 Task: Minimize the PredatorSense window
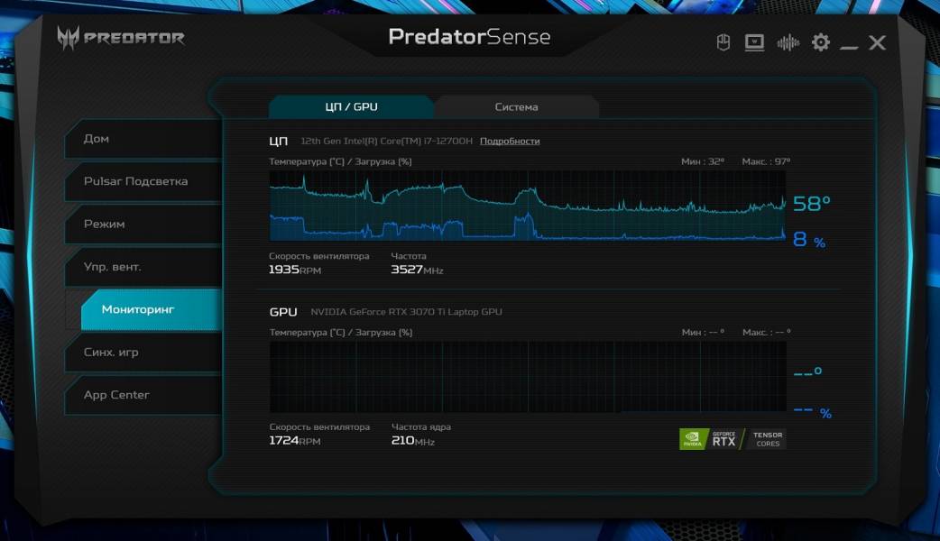[849, 45]
